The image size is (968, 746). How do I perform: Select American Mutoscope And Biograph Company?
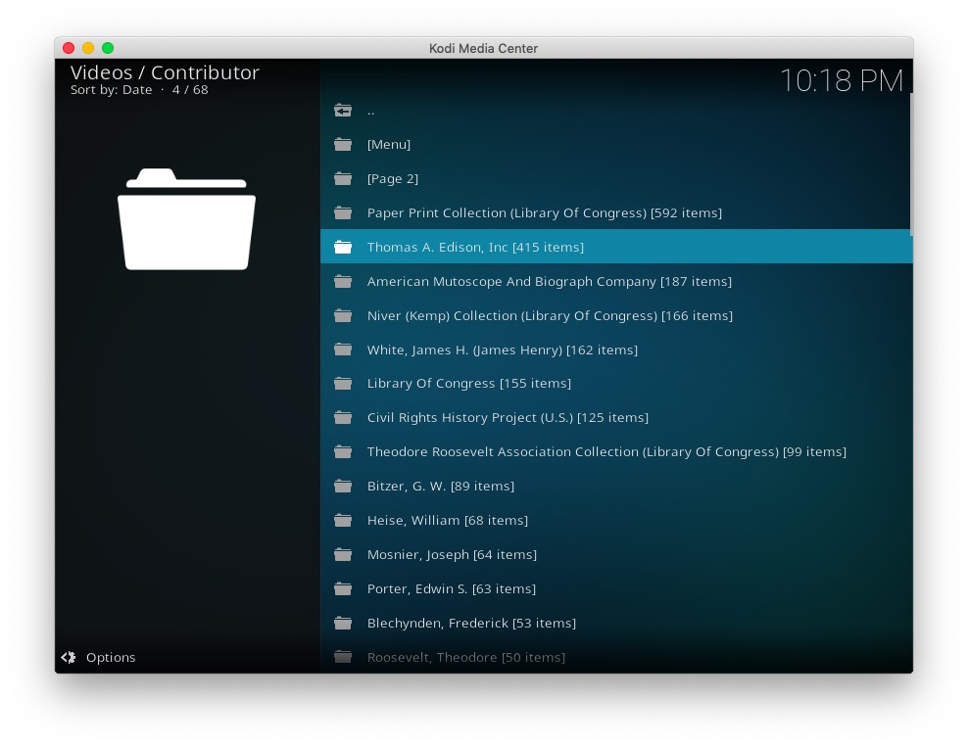(549, 282)
